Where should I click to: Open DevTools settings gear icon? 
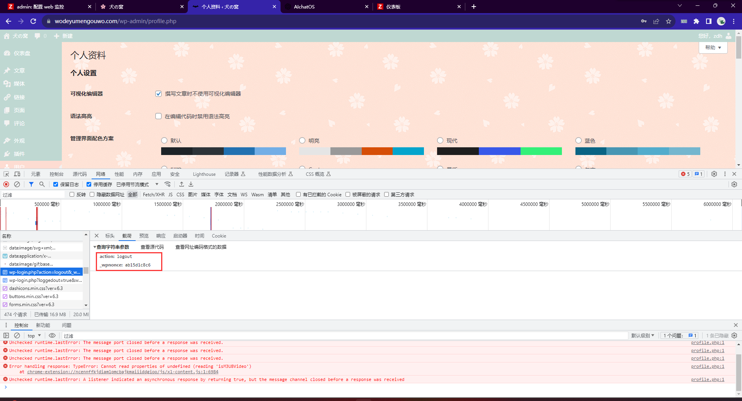pyautogui.click(x=714, y=174)
